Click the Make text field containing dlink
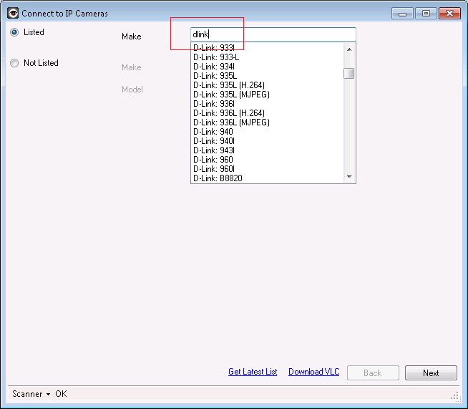The height and width of the screenshot is (409, 468). [x=273, y=34]
